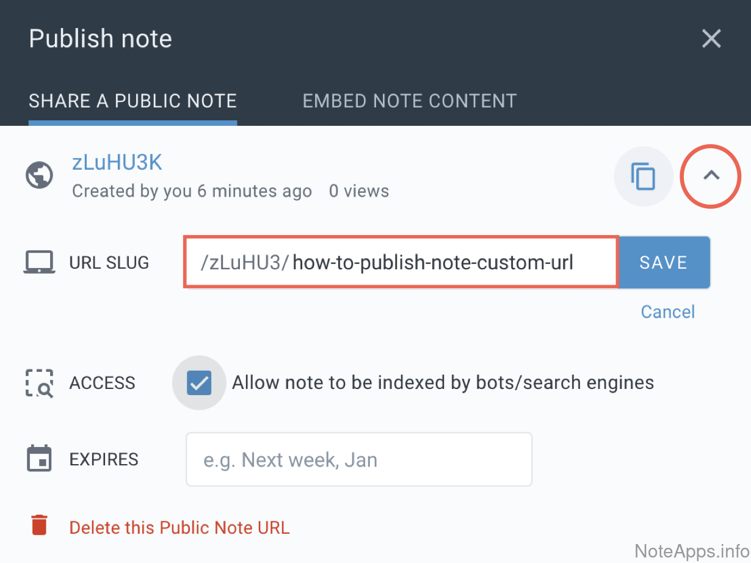Switch to EMBED NOTE CONTENT tab
This screenshot has width=751, height=563.
[410, 101]
